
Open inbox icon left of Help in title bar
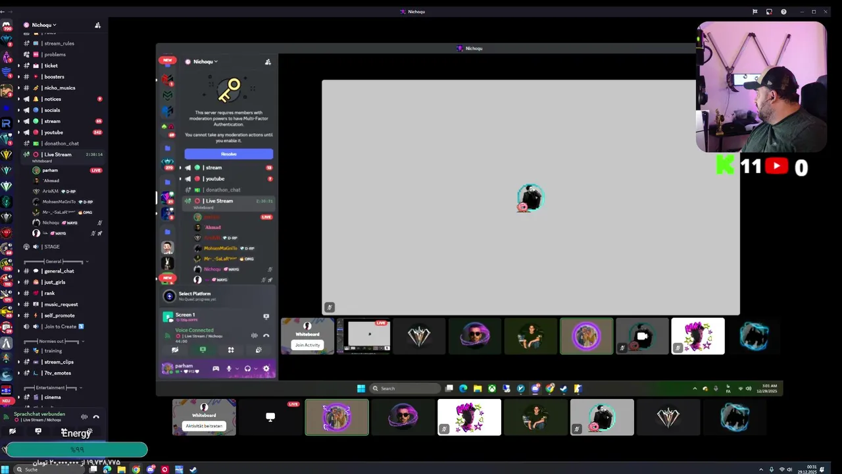769,12
